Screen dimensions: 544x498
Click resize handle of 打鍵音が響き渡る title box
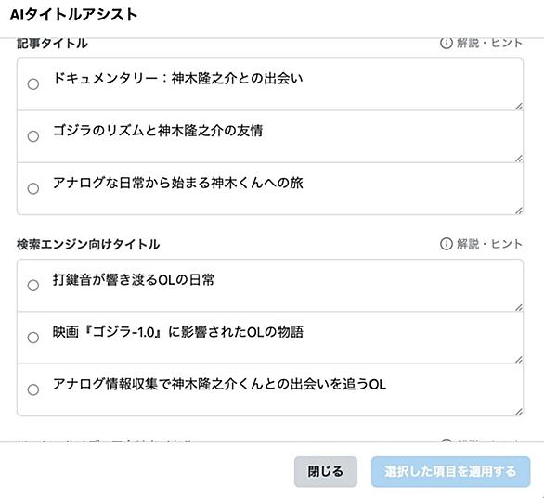pyautogui.click(x=519, y=307)
